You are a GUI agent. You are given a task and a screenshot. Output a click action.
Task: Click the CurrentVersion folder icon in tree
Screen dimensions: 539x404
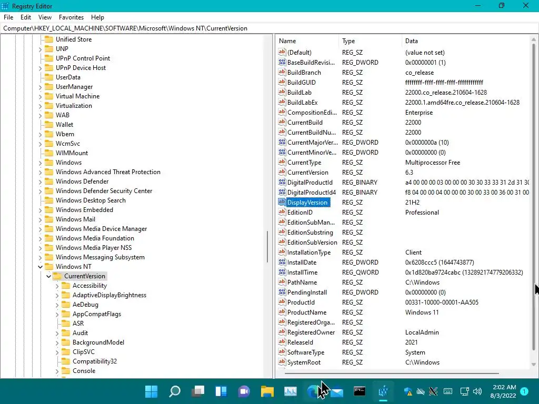[x=57, y=276]
